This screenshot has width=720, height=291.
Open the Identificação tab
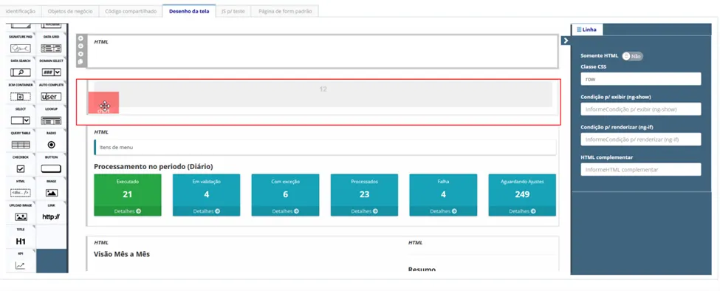click(x=21, y=12)
